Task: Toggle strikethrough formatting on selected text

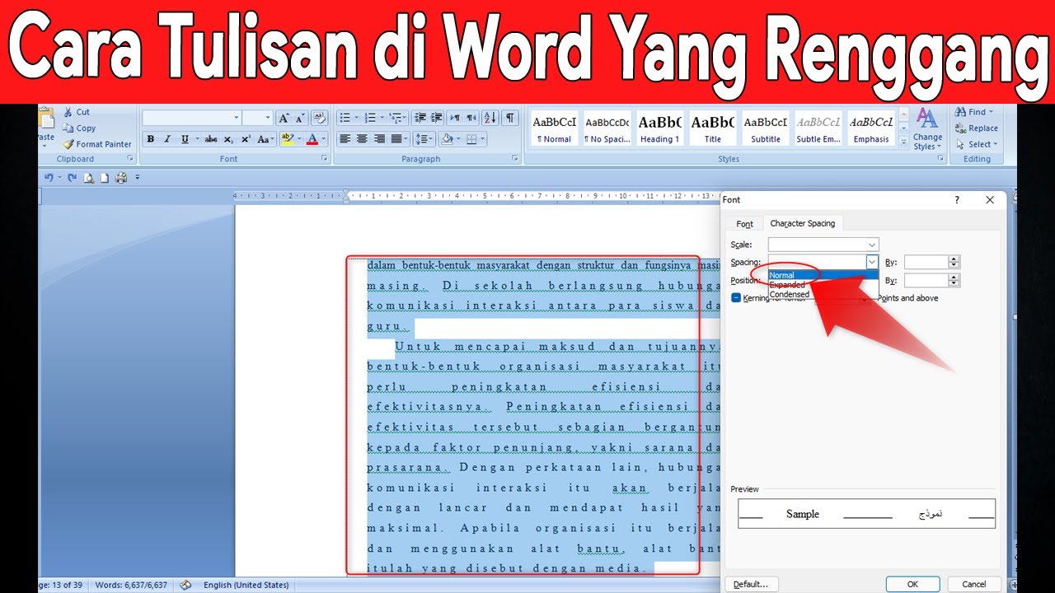Action: (x=210, y=139)
